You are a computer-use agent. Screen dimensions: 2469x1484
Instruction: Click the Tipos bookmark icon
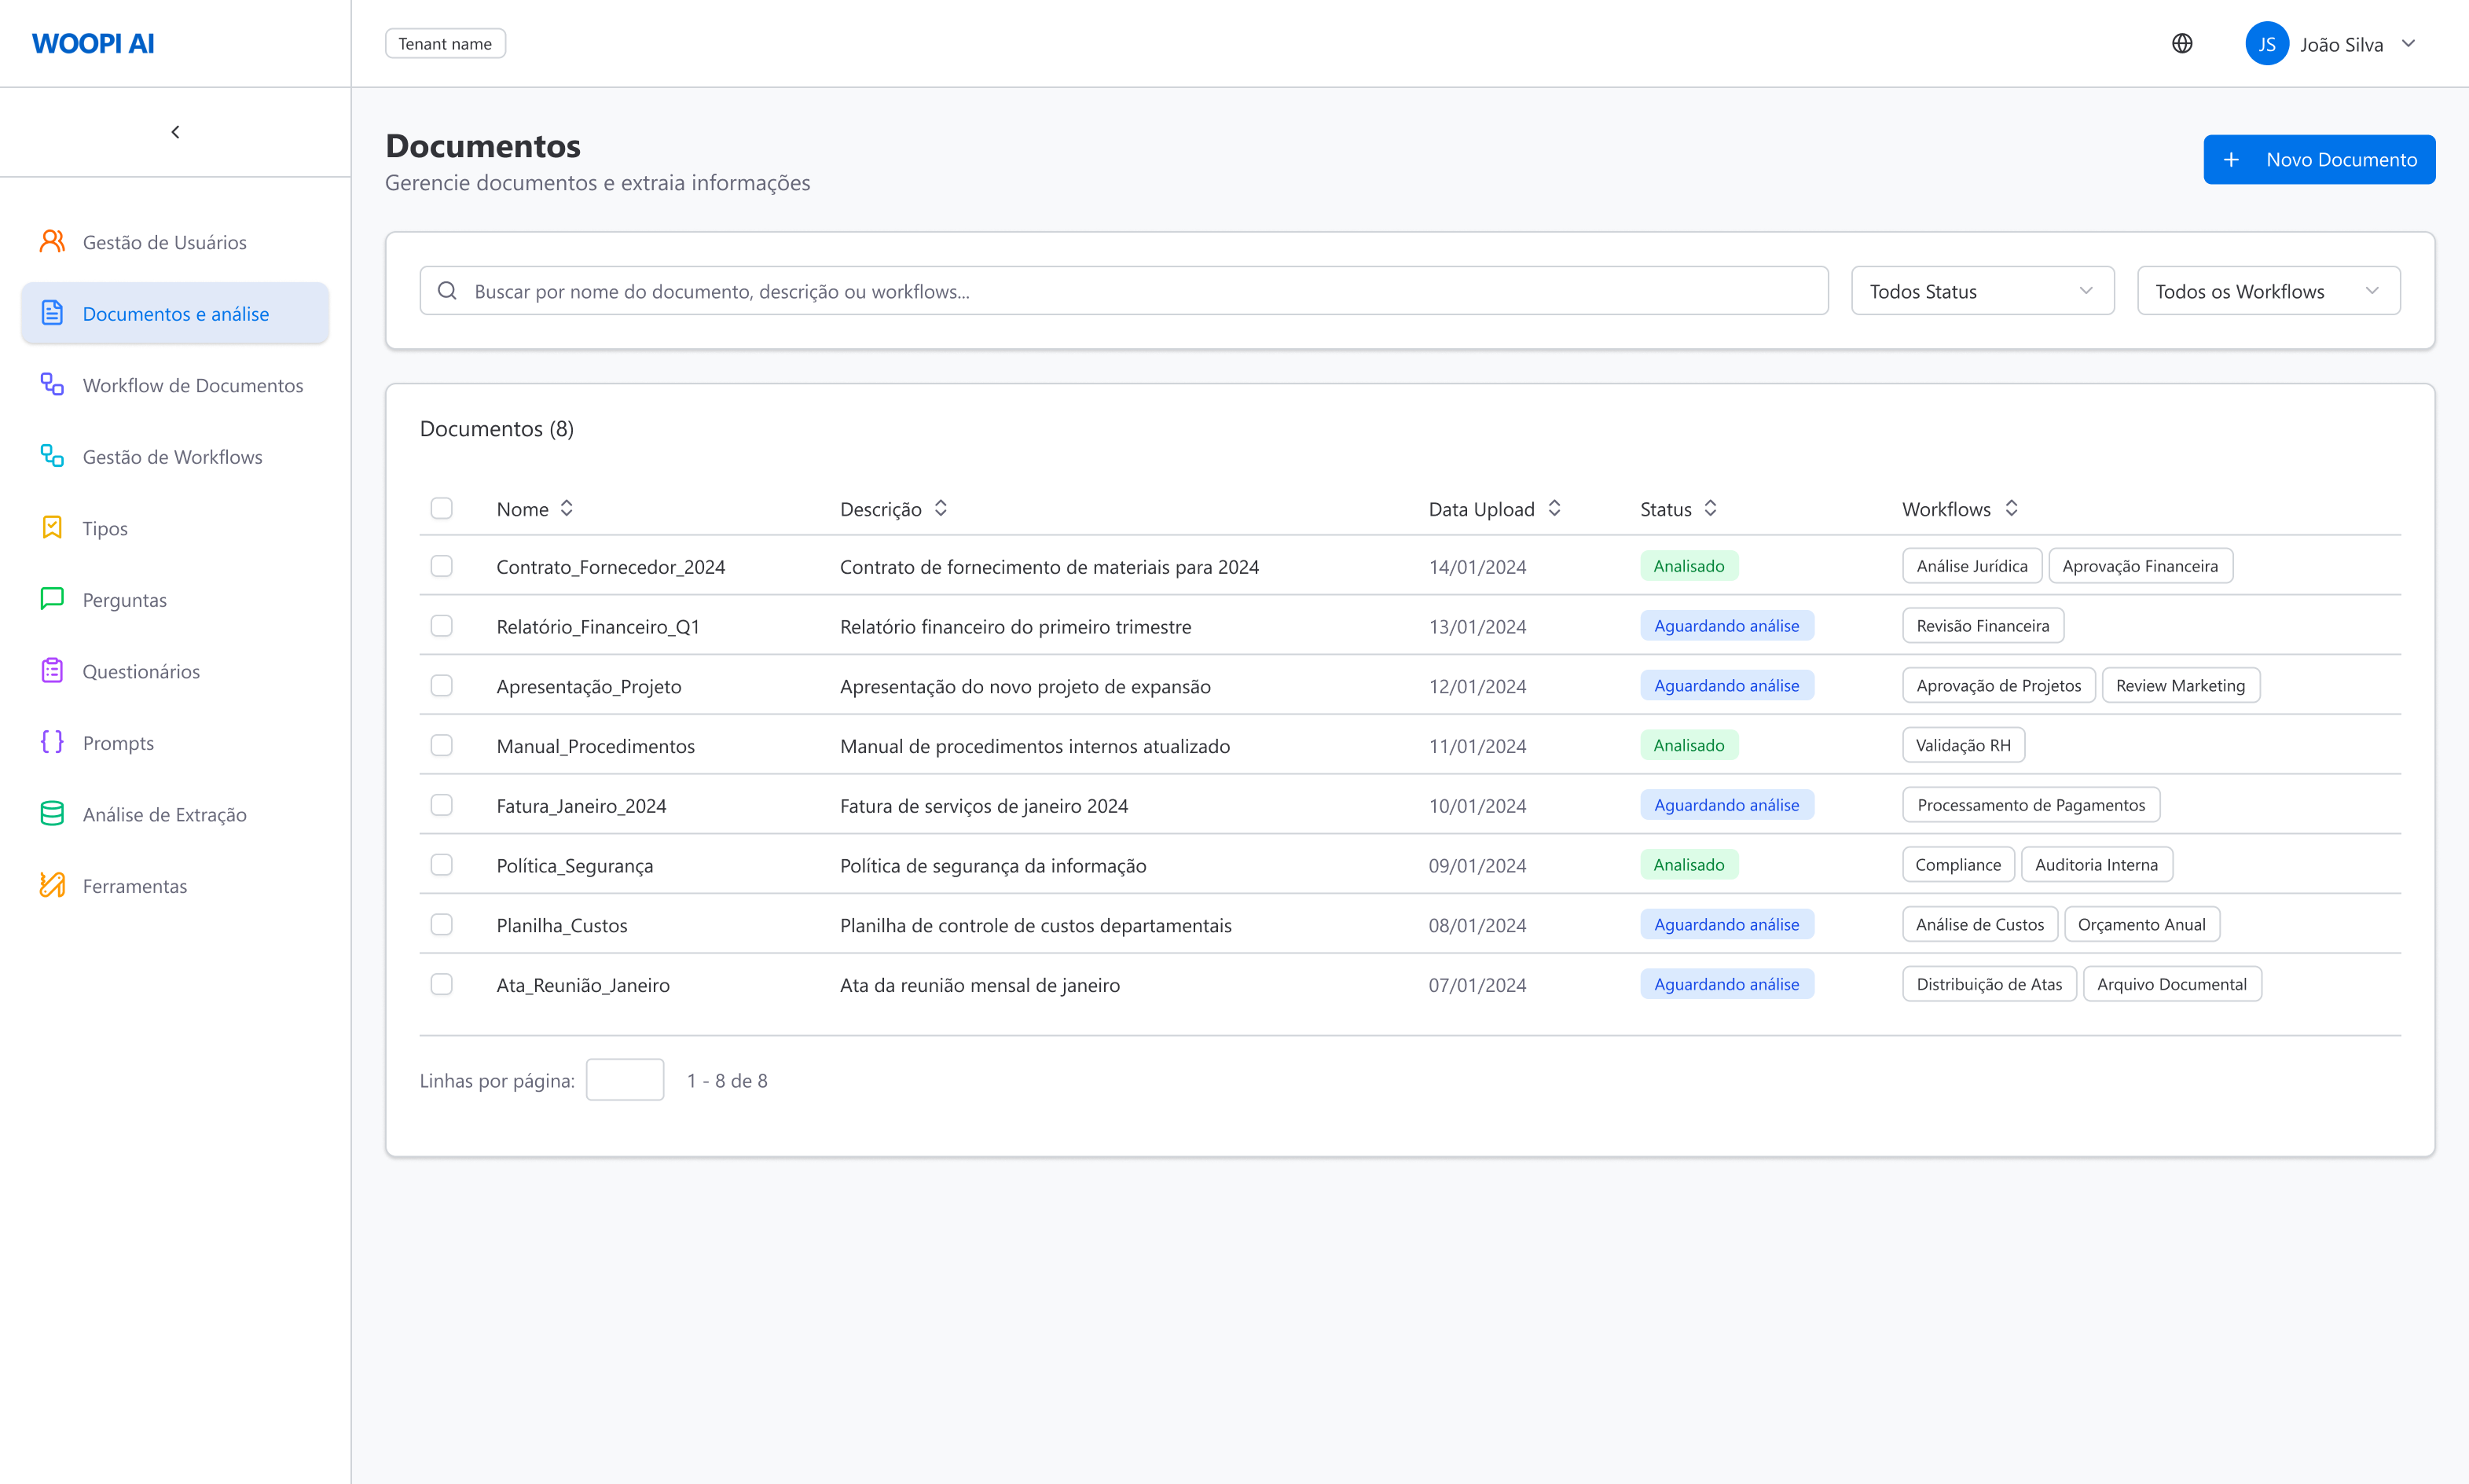[52, 527]
